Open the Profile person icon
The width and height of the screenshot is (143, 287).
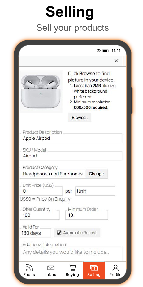coord(115,268)
